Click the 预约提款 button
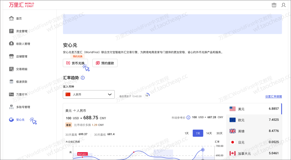 pos(105,63)
